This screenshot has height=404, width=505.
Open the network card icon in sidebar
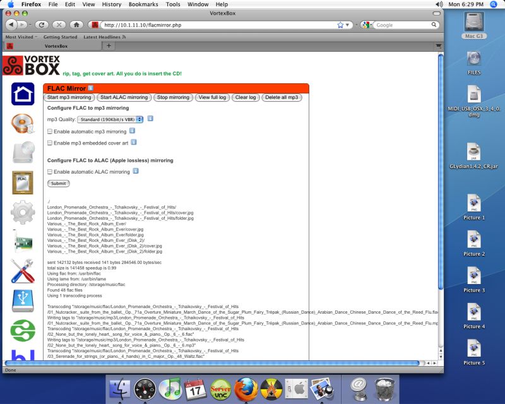(23, 242)
